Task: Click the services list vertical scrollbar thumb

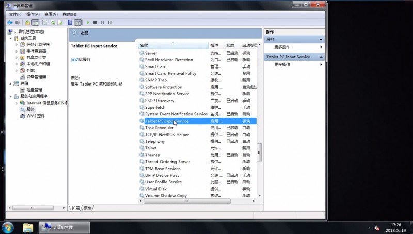Action: [x=259, y=152]
